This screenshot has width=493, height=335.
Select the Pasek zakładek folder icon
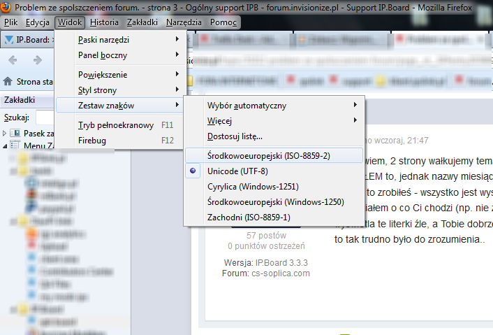pos(15,133)
